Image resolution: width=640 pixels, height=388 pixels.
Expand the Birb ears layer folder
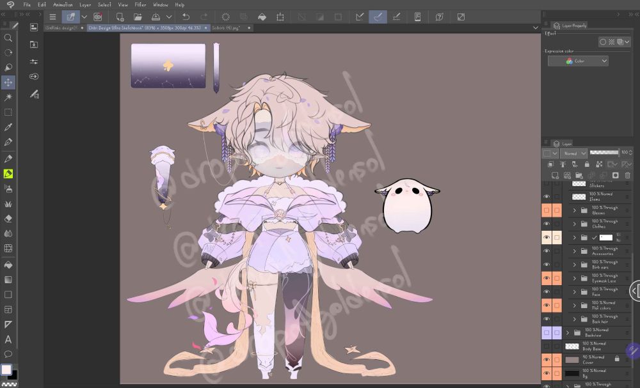574,265
